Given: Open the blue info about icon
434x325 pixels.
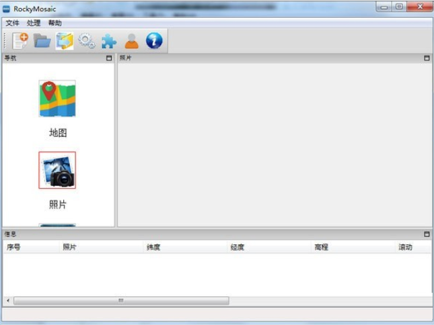Looking at the screenshot, I should (154, 41).
